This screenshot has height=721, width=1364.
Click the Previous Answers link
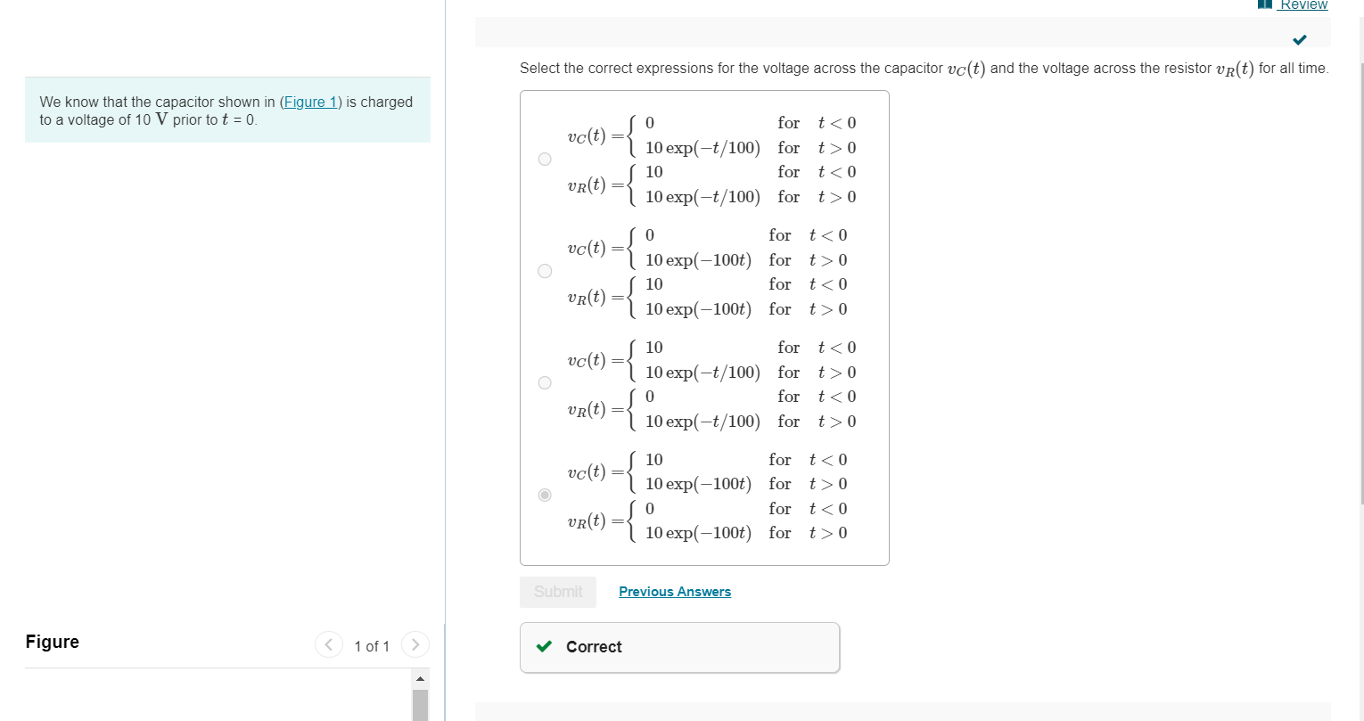(674, 591)
